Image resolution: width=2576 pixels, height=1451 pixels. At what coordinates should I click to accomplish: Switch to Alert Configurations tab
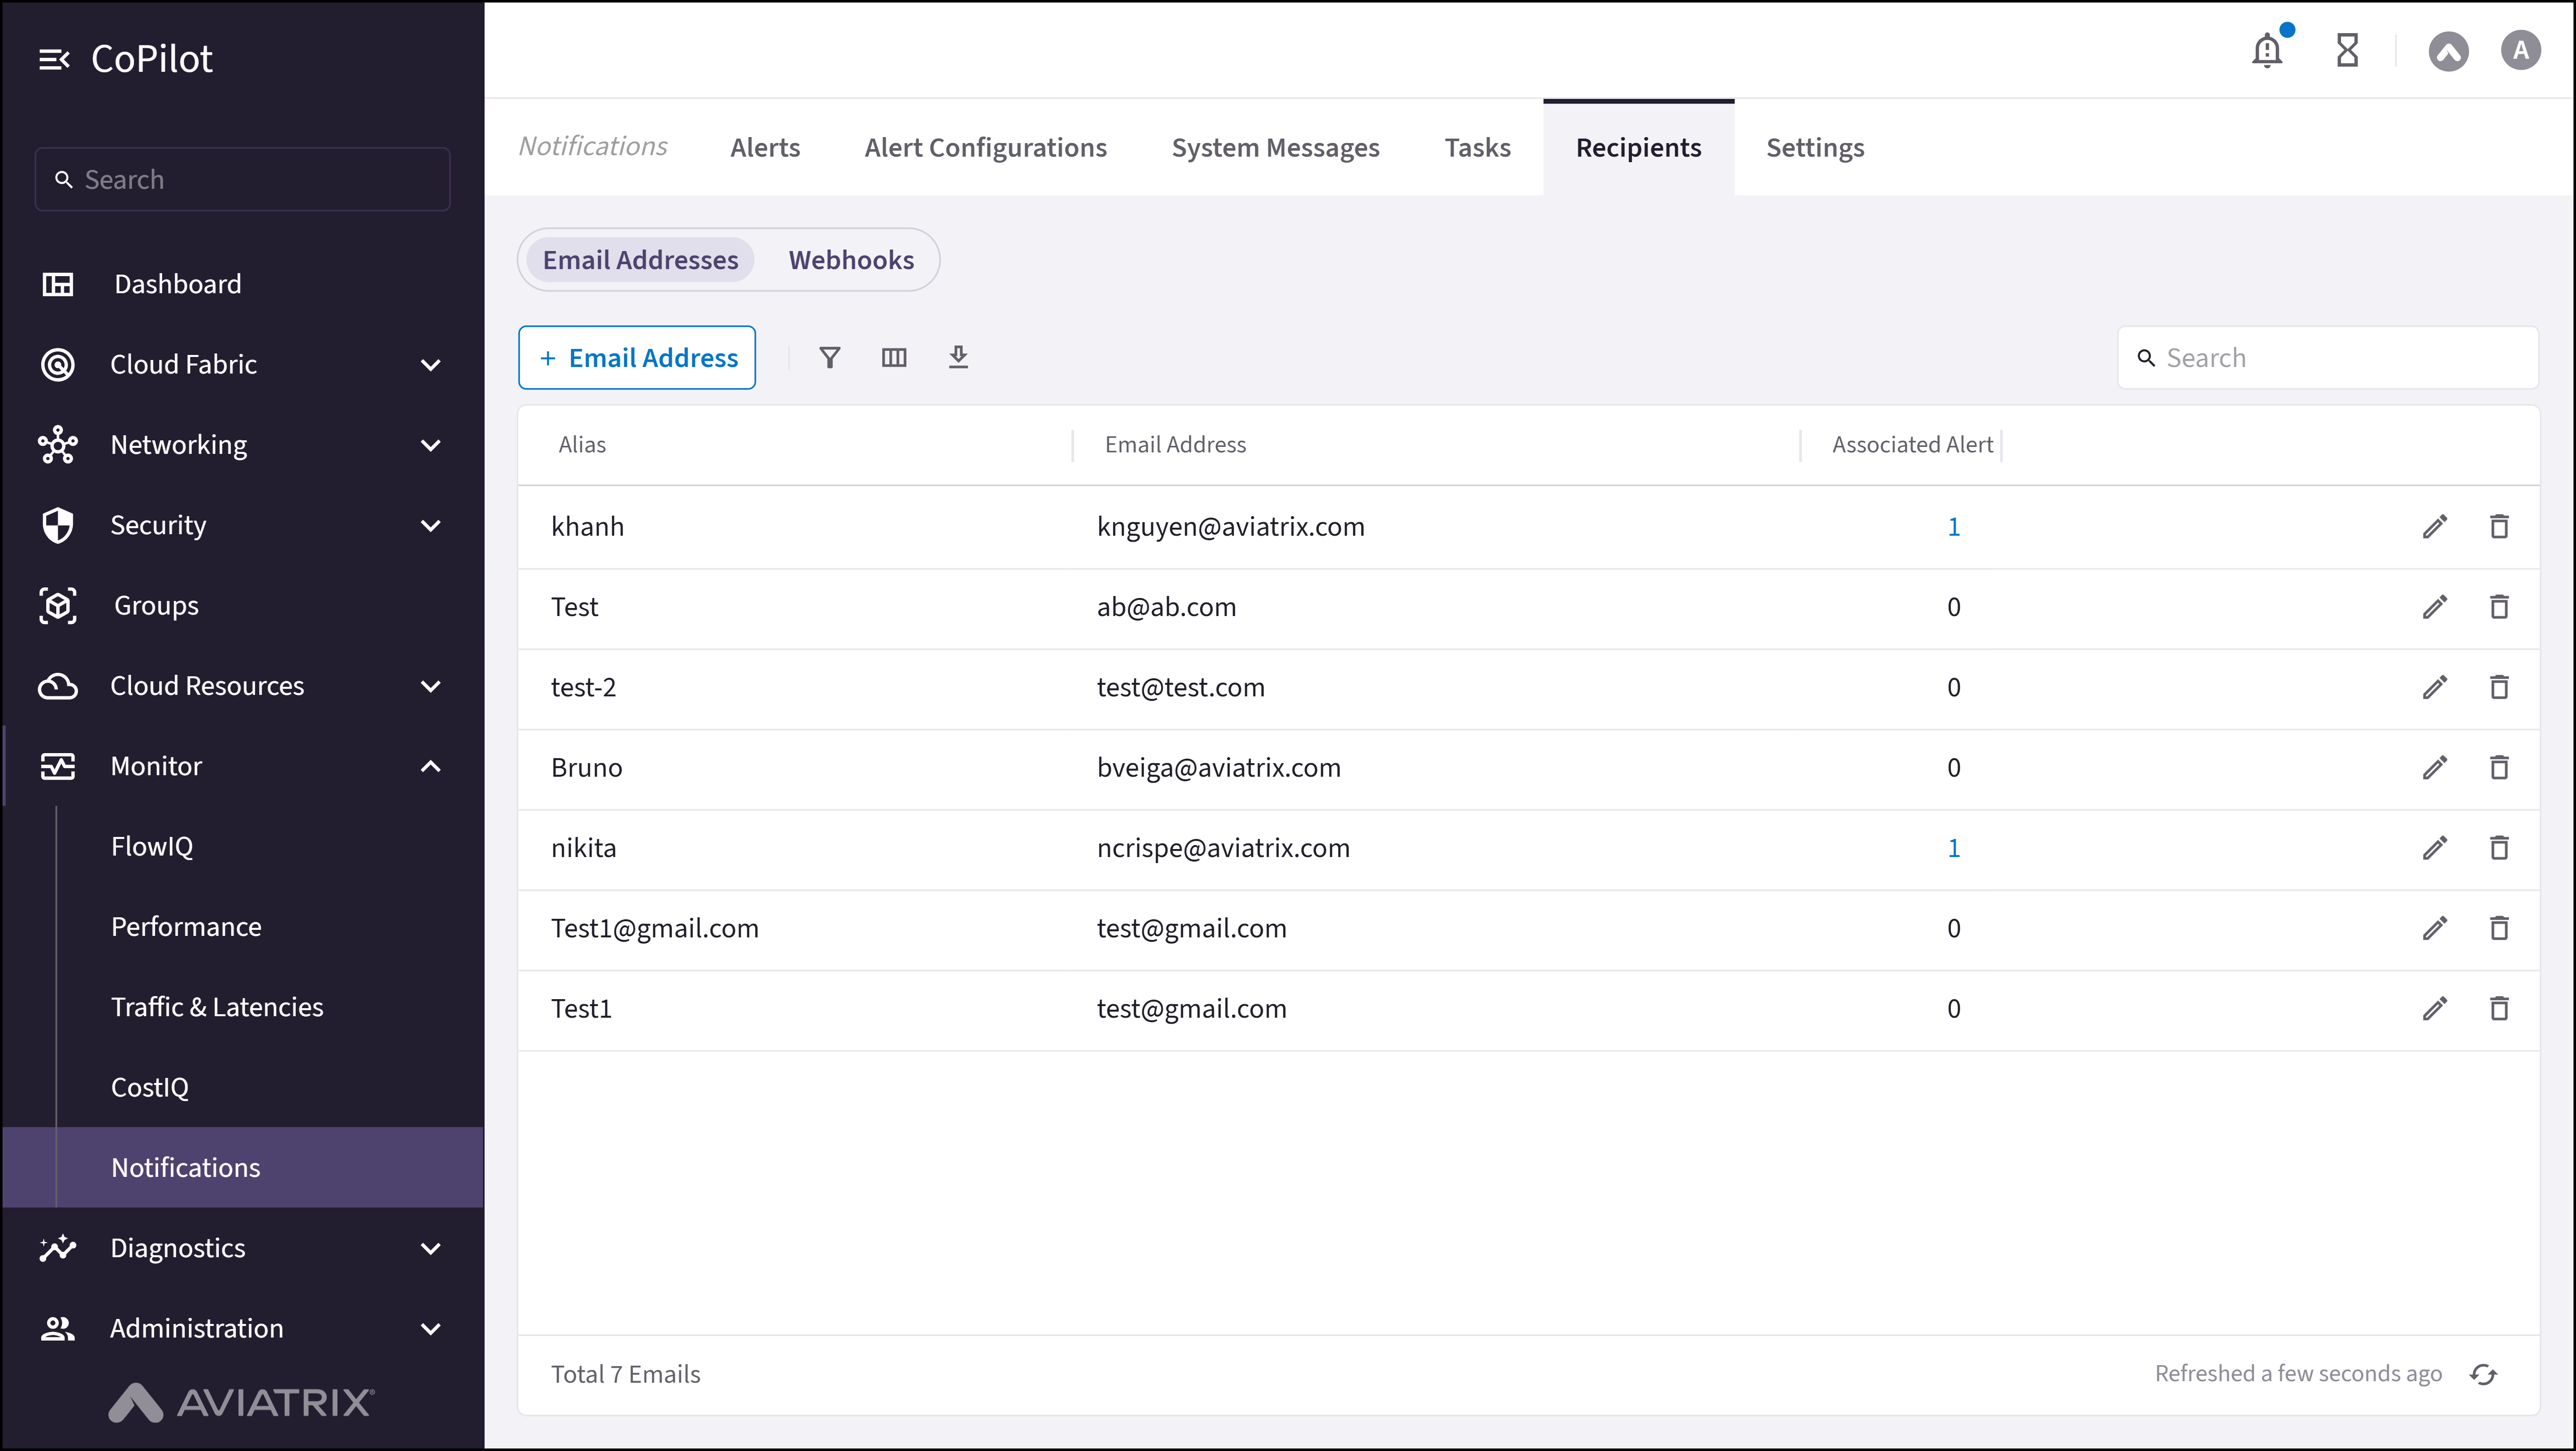click(985, 148)
